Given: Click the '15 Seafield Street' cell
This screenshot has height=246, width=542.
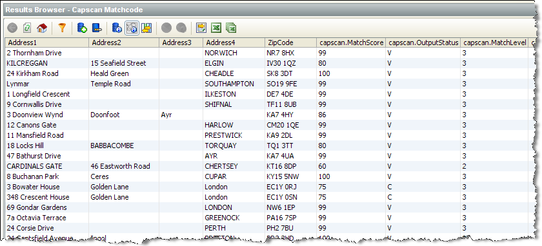Looking at the screenshot, I should [124, 63].
